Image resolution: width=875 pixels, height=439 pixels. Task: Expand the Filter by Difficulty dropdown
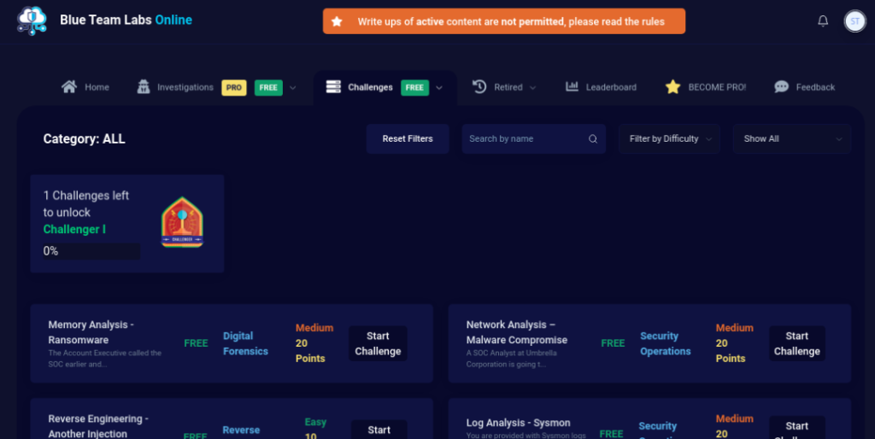[669, 139]
